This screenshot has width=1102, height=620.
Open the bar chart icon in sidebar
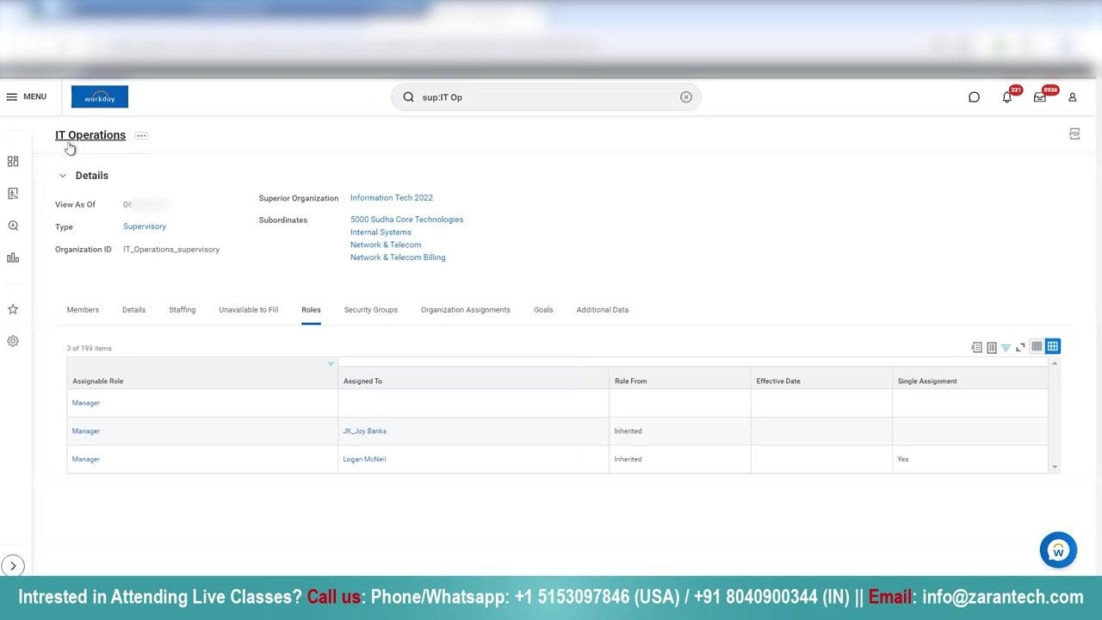[13, 257]
